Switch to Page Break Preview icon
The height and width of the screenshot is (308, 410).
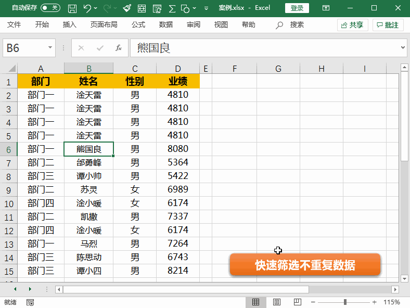click(297, 302)
